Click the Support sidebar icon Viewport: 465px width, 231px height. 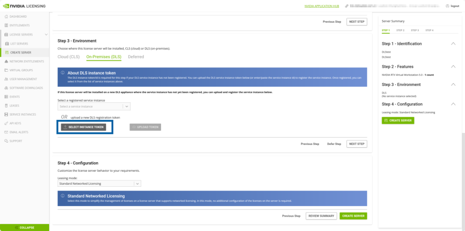[x=6, y=141]
